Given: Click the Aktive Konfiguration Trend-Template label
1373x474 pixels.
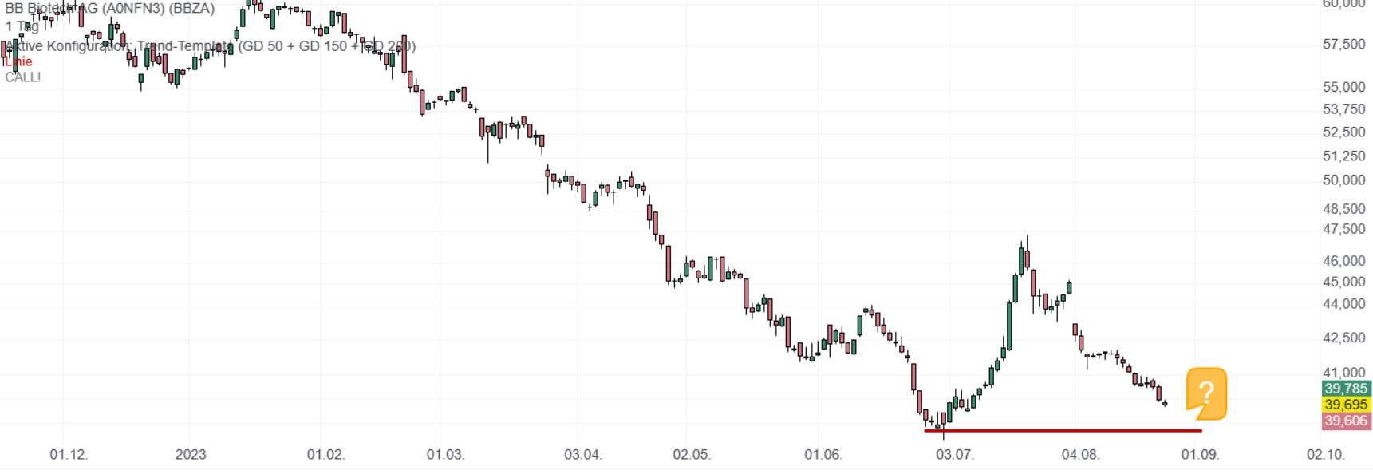Looking at the screenshot, I should coord(209,46).
